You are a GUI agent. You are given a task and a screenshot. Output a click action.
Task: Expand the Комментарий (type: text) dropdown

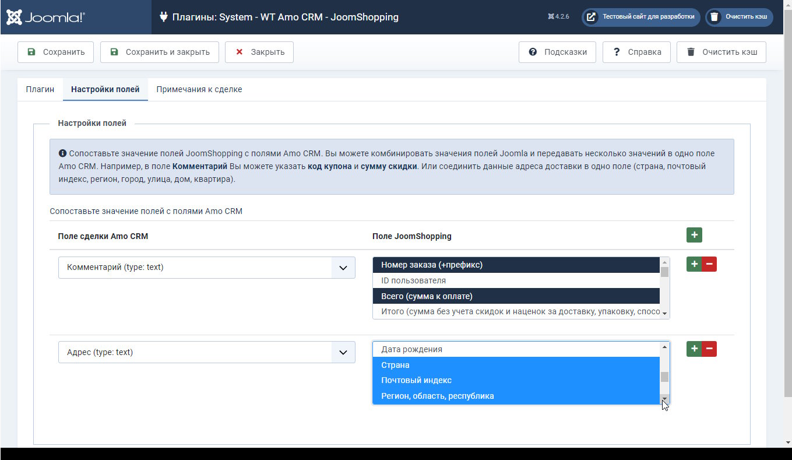click(x=207, y=268)
